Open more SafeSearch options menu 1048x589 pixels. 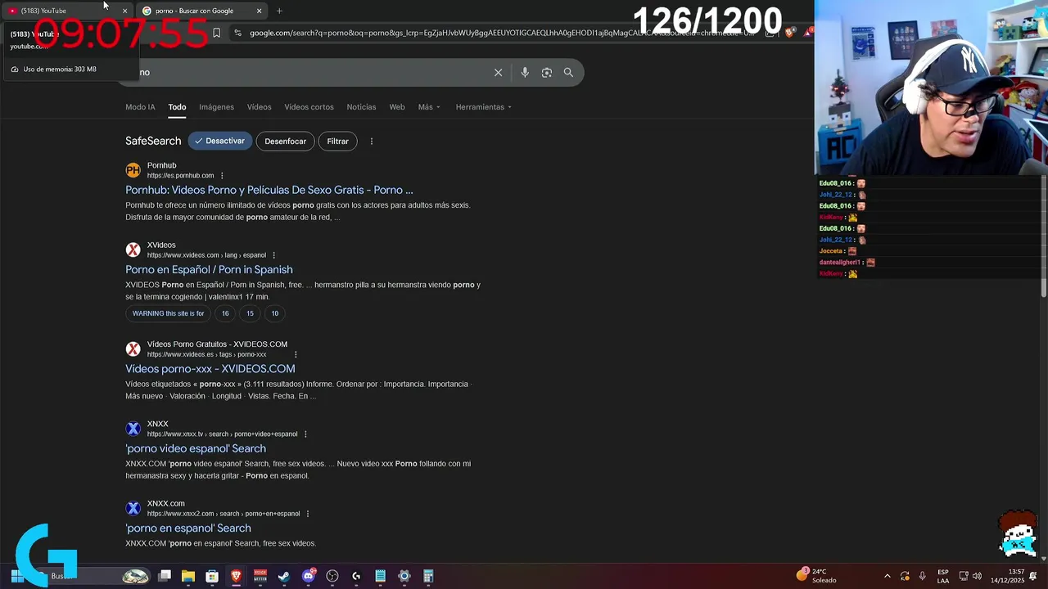[371, 142]
